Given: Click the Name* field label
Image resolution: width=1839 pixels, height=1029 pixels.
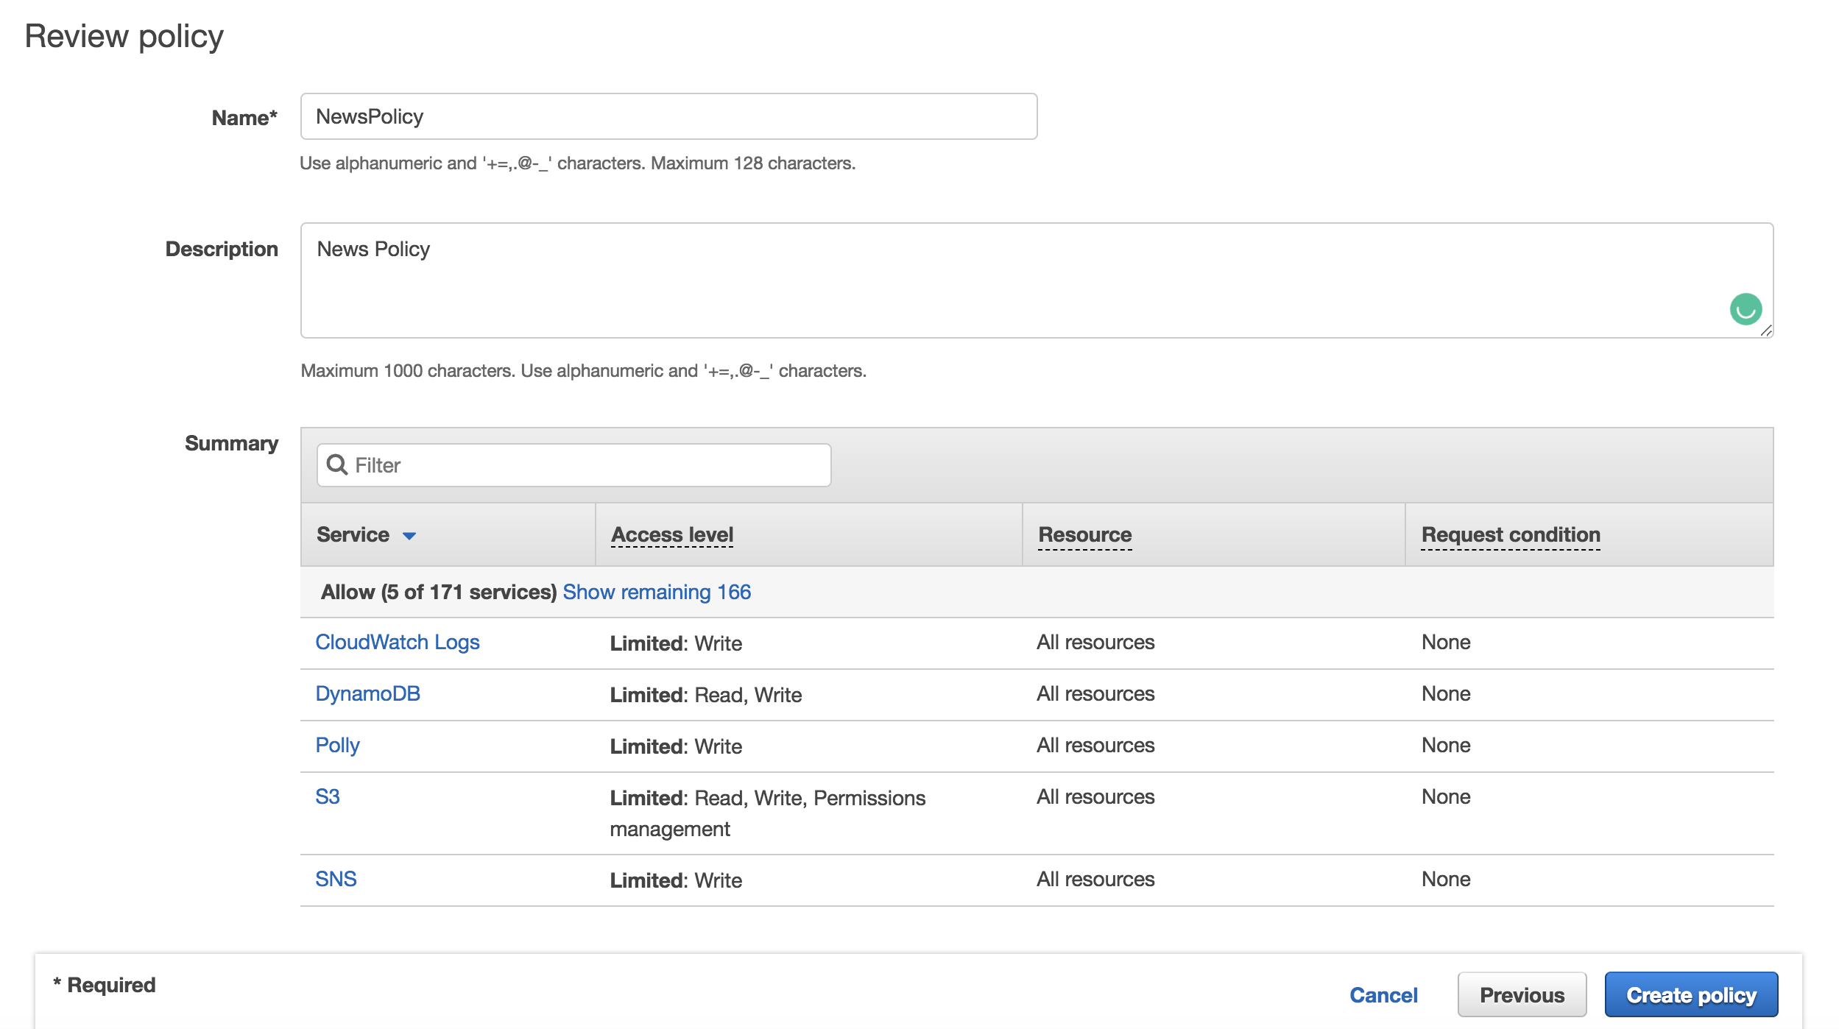Looking at the screenshot, I should point(244,118).
